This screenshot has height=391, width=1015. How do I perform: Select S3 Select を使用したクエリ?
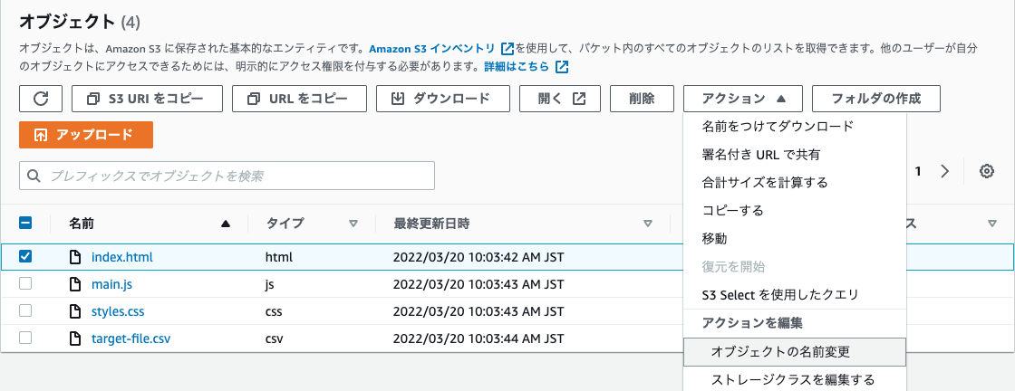tap(794, 295)
